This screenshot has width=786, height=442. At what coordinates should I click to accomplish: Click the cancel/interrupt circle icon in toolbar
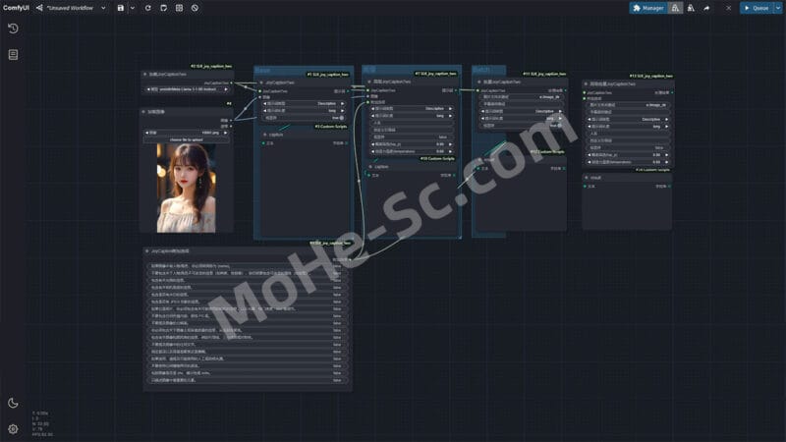tap(194, 8)
